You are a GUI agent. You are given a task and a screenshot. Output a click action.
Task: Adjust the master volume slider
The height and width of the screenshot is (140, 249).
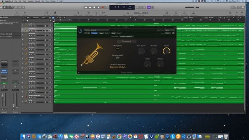pyautogui.click(x=192, y=7)
